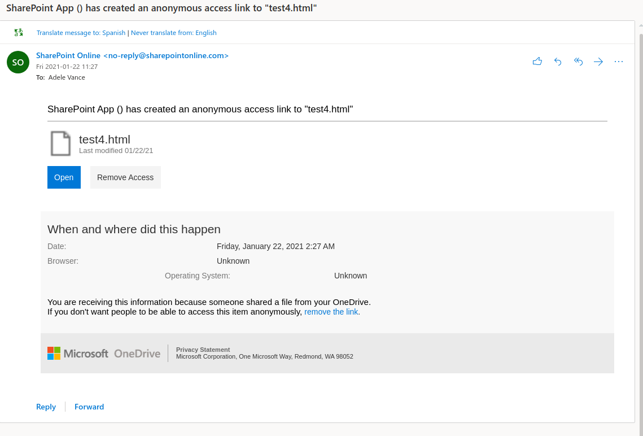Click the email subject title at top
The width and height of the screenshot is (643, 436).
161,8
